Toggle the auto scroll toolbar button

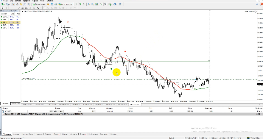101,4
